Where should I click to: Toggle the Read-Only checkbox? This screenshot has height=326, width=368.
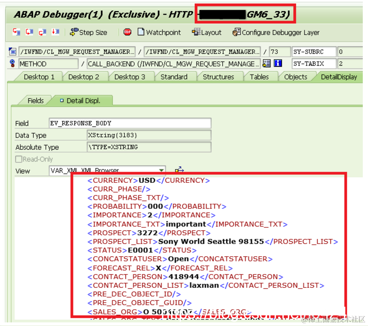[19, 159]
